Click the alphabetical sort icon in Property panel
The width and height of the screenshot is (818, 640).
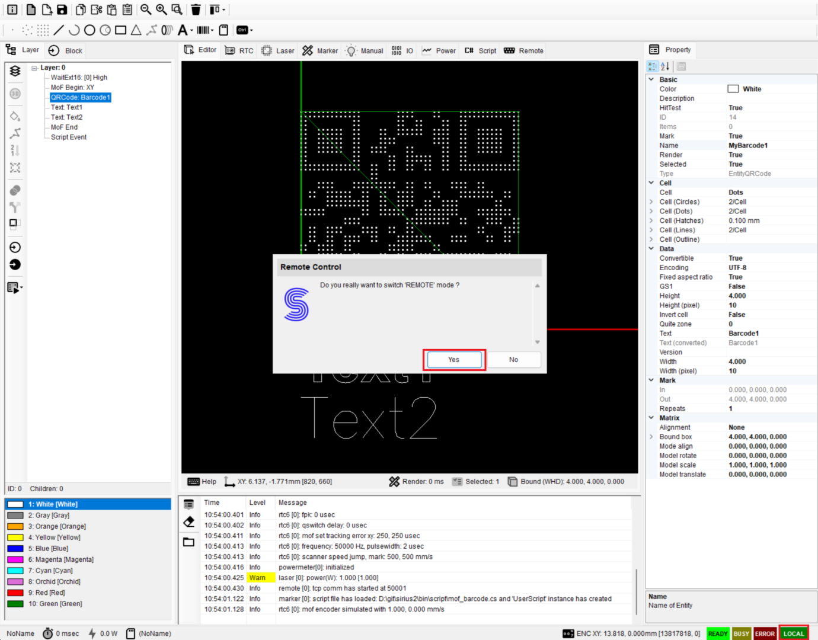click(665, 66)
